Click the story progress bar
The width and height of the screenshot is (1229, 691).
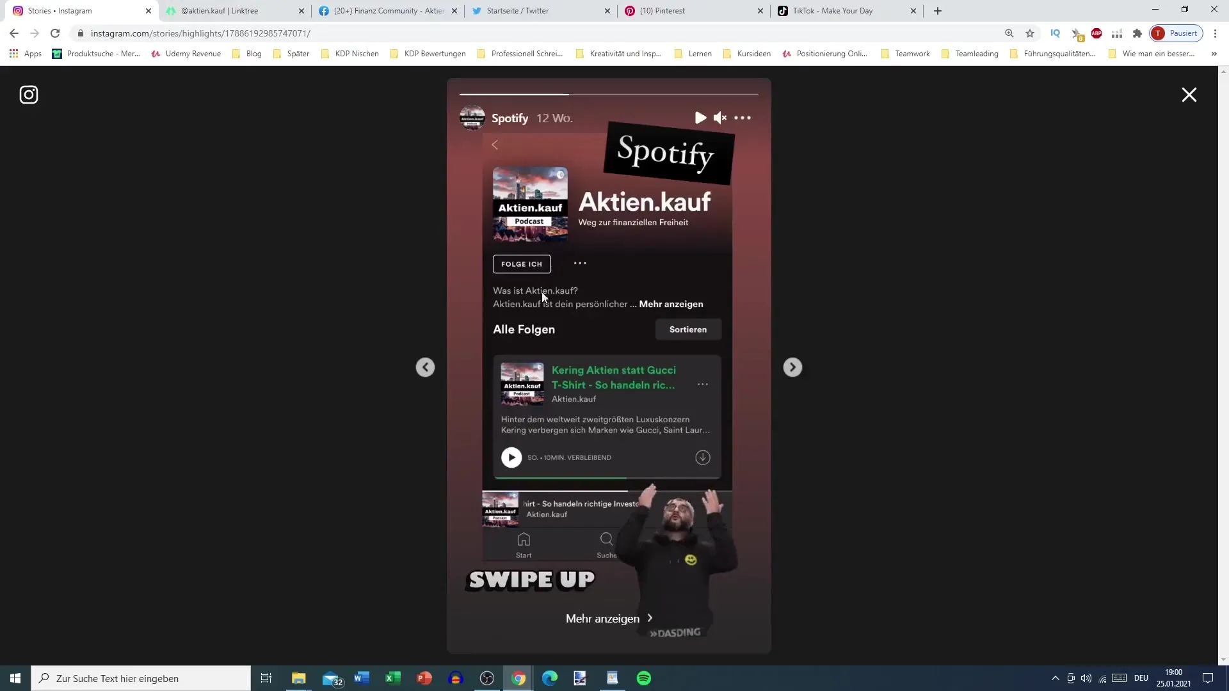[609, 94]
